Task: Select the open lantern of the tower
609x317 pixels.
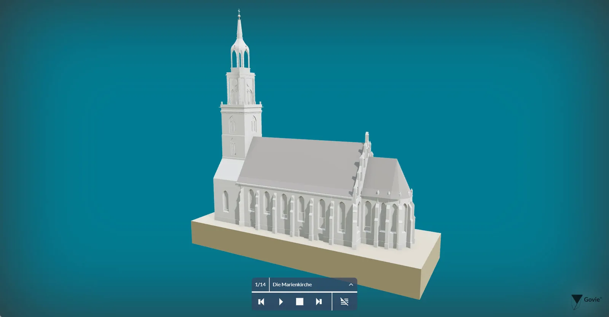Action: (241, 55)
